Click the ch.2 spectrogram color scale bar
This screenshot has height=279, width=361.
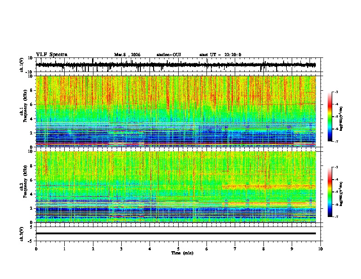pyautogui.click(x=330, y=192)
